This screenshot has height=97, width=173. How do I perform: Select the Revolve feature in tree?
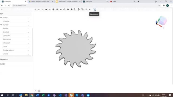tap(5, 29)
